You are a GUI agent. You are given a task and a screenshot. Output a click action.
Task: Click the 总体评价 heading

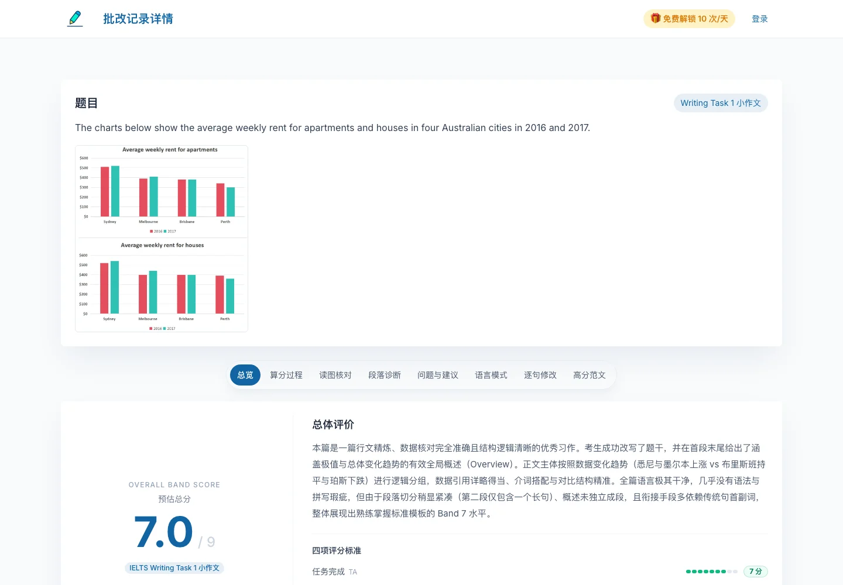point(333,425)
